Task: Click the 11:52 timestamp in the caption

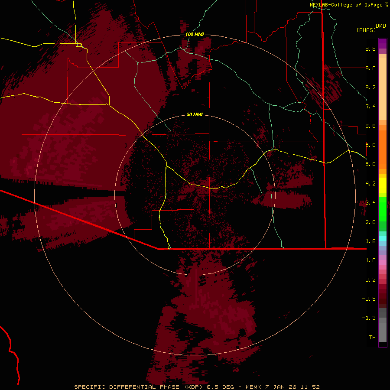Action: 310,387
